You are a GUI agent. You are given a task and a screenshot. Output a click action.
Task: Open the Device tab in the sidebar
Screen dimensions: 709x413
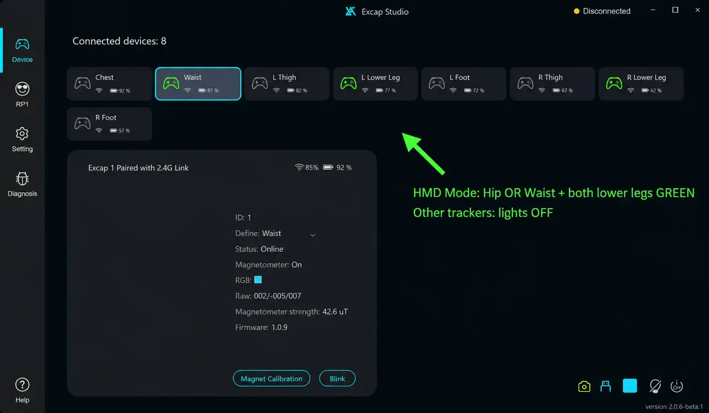[x=22, y=50]
